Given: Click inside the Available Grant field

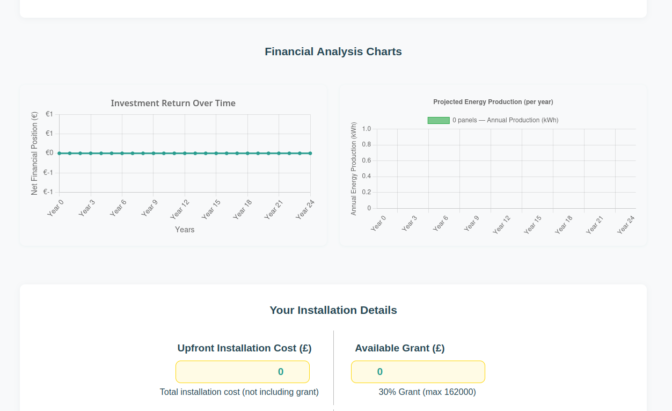Looking at the screenshot, I should point(418,371).
